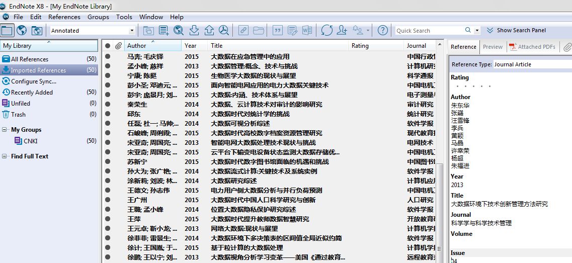Open the Unfiled group
The image size is (572, 263).
coord(49,103)
